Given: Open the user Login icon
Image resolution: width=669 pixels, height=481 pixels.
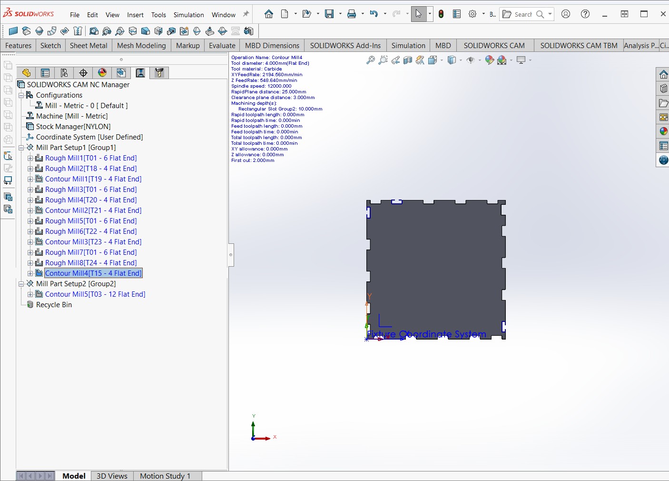Looking at the screenshot, I should (566, 14).
